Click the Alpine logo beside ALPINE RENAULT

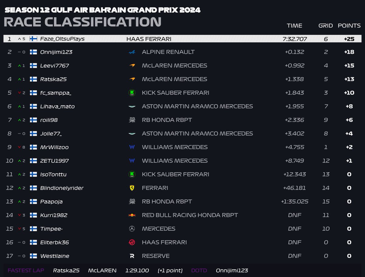(131, 52)
